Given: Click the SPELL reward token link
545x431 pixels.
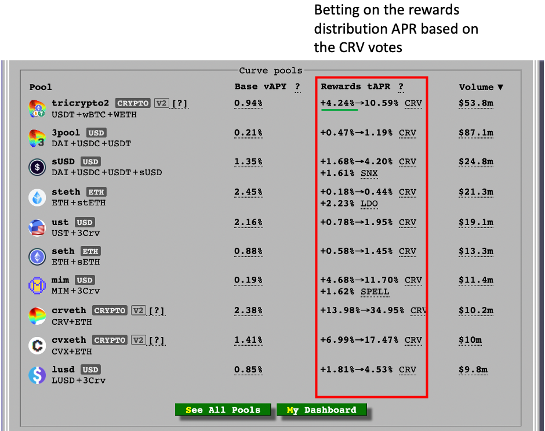Looking at the screenshot, I should [375, 292].
